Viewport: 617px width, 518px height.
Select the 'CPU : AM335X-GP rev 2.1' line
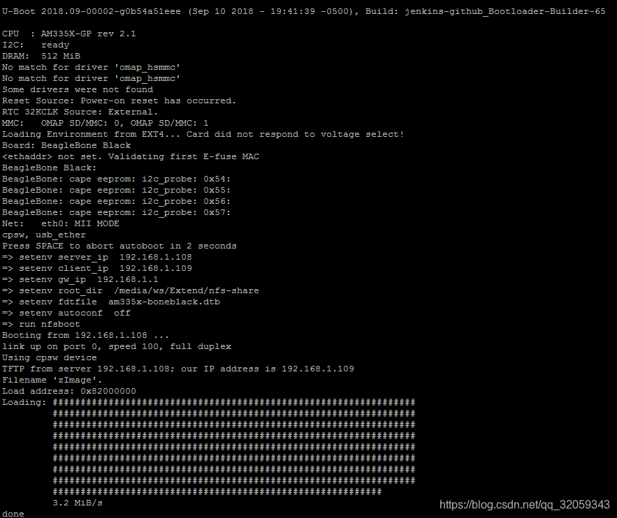[69, 34]
